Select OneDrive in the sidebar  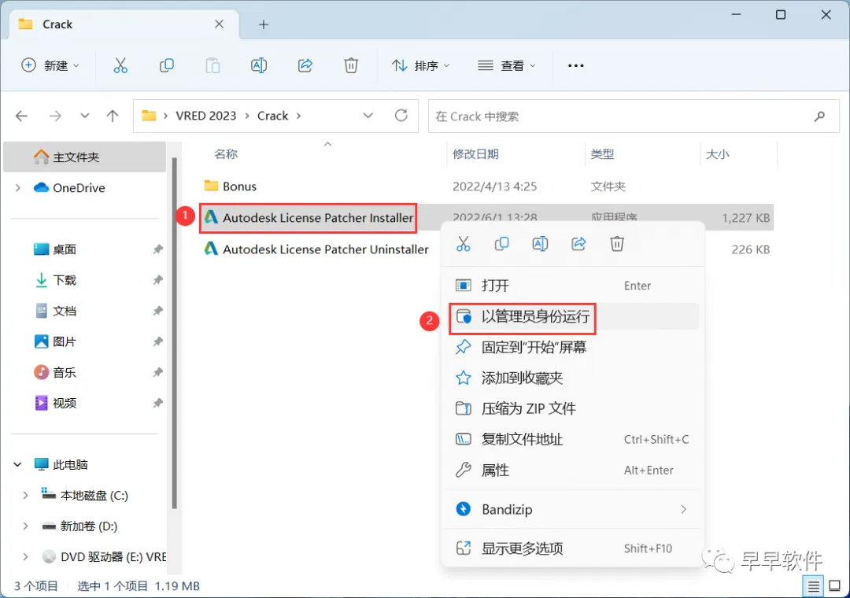point(79,187)
